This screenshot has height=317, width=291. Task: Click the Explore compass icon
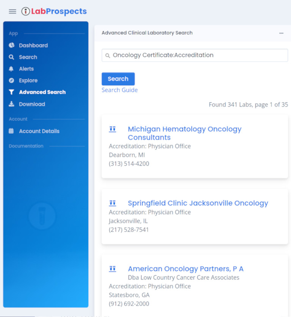tap(11, 80)
